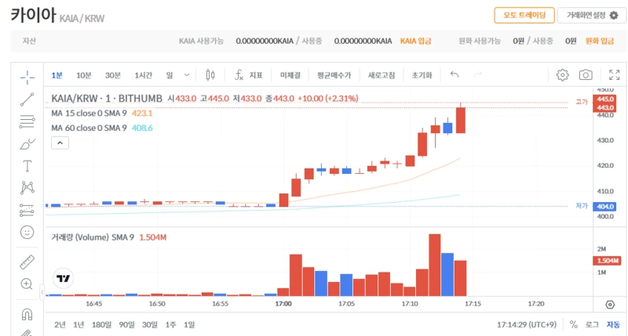The image size is (628, 336).
Task: Toggle percent scale mode
Action: click(x=573, y=324)
